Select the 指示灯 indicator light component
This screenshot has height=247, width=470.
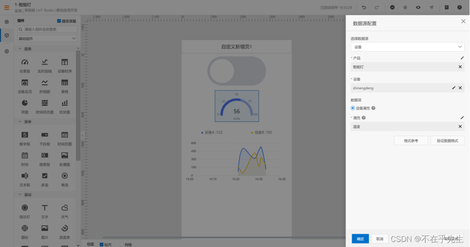coord(25,211)
